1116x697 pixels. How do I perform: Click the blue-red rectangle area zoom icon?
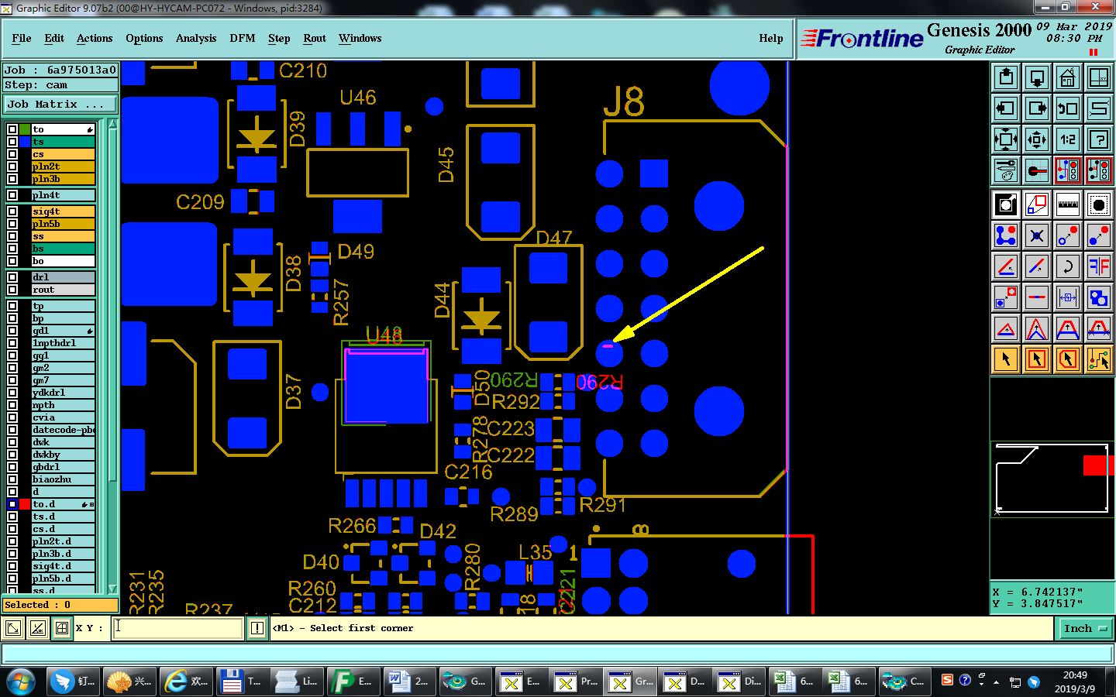pyautogui.click(x=1037, y=204)
